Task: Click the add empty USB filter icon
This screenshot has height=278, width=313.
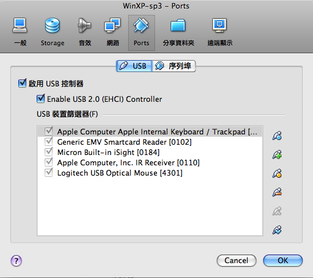Action: click(x=277, y=136)
